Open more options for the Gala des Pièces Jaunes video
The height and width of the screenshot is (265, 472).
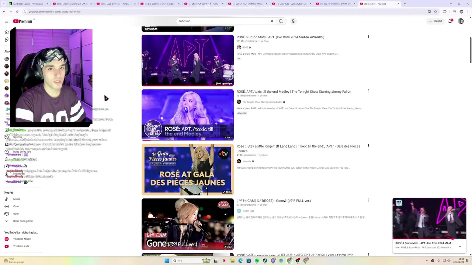368,146
